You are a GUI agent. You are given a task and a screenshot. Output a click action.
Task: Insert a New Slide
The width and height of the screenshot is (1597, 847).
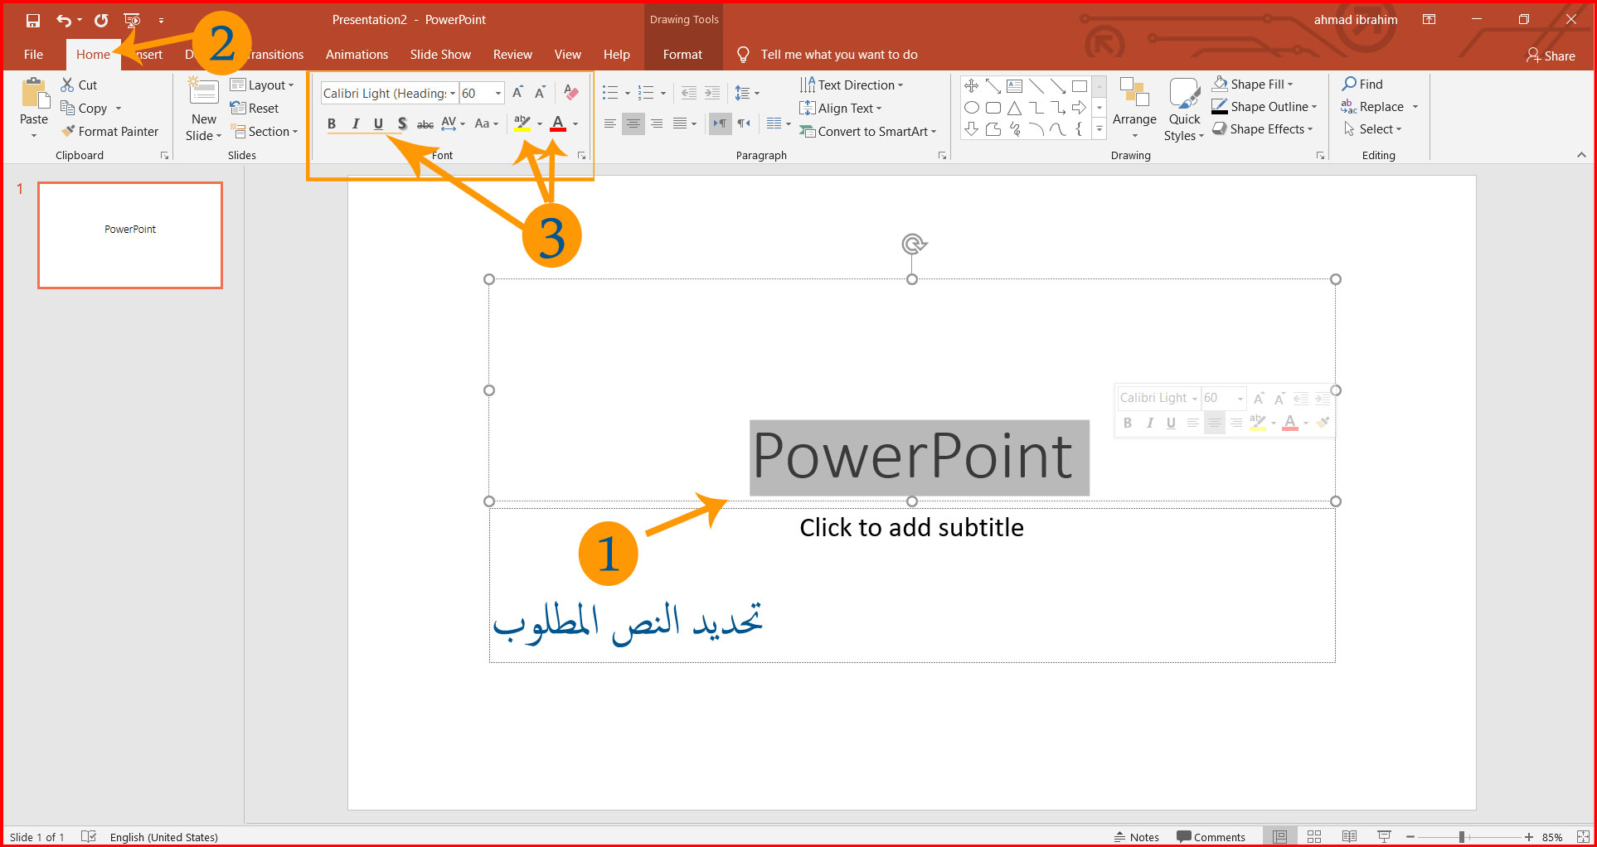tap(204, 109)
